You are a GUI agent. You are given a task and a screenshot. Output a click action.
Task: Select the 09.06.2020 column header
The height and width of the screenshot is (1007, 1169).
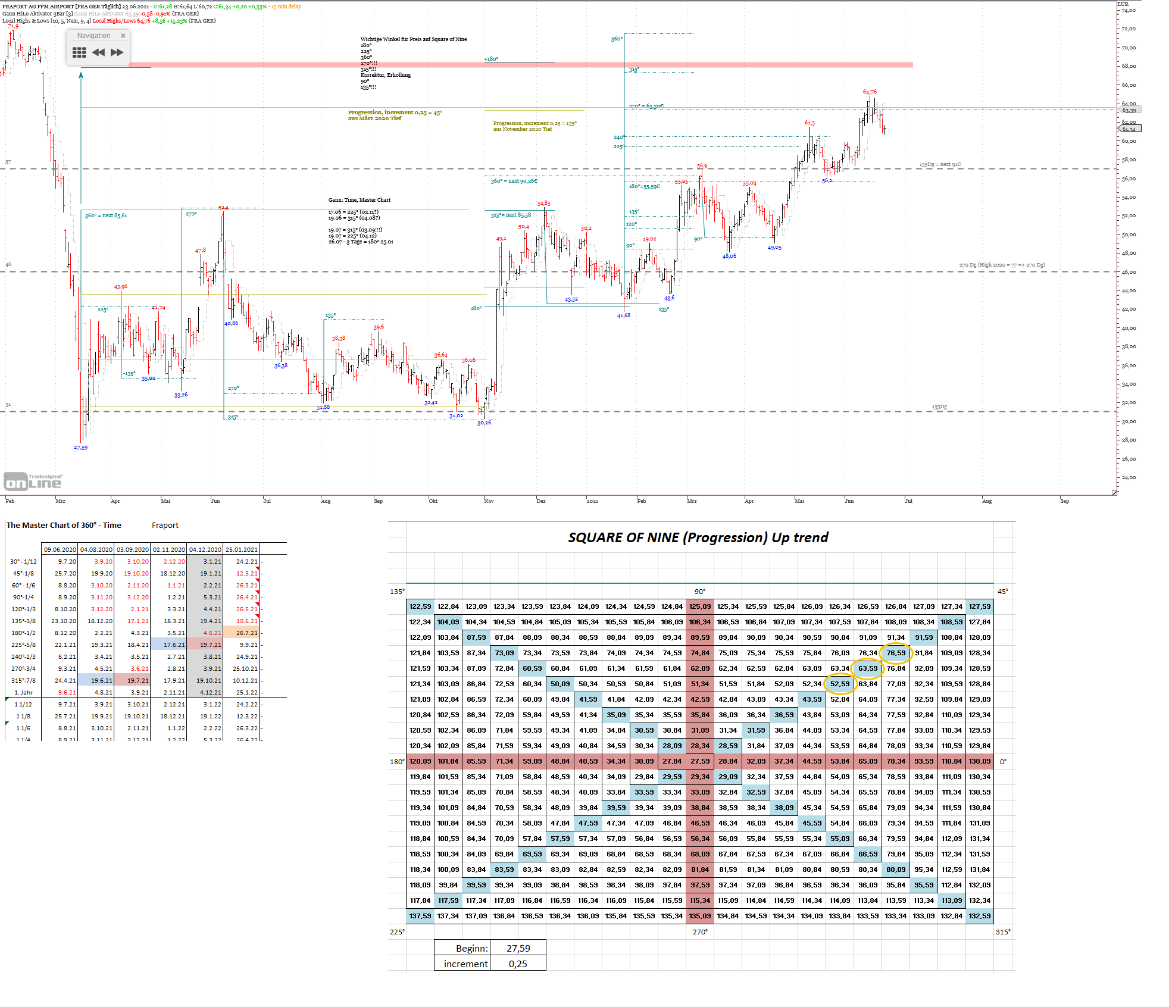60,549
